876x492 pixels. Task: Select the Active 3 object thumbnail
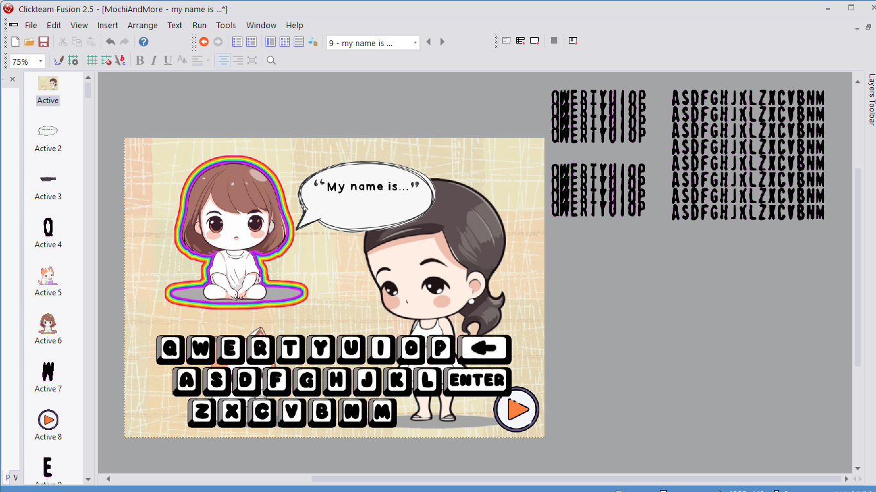[48, 179]
